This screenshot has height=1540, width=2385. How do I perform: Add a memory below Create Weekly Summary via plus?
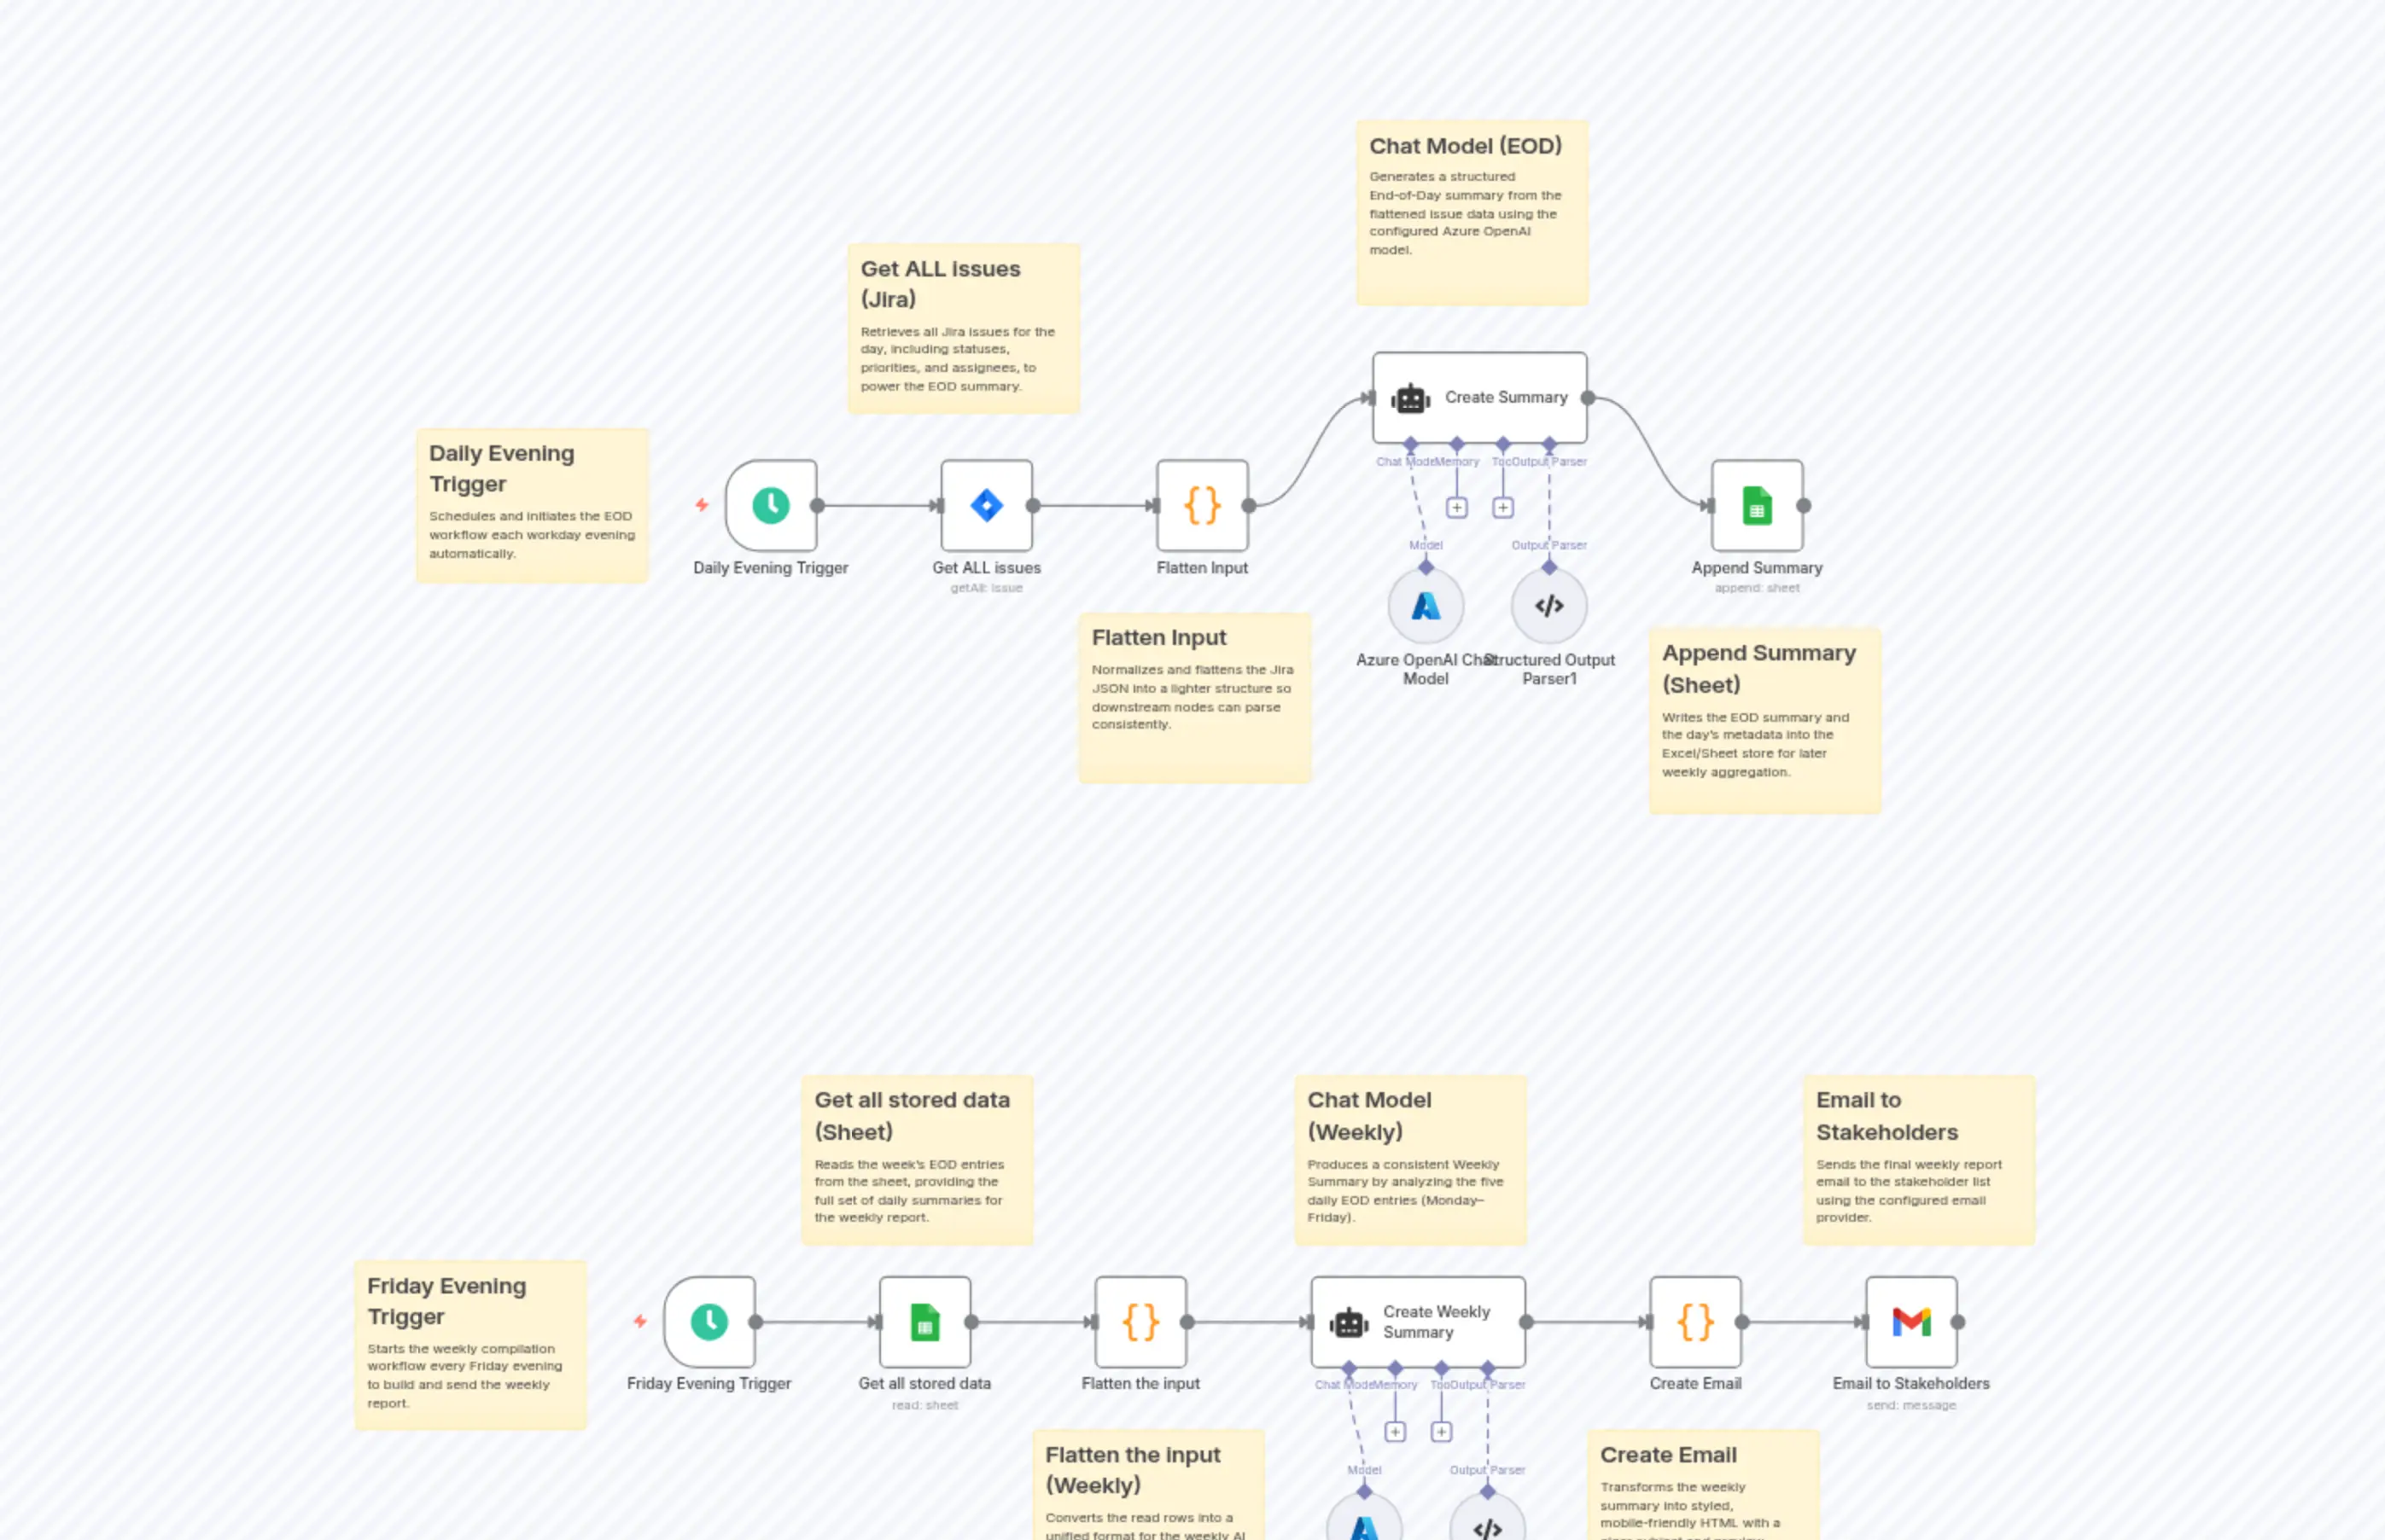[x=1395, y=1431]
